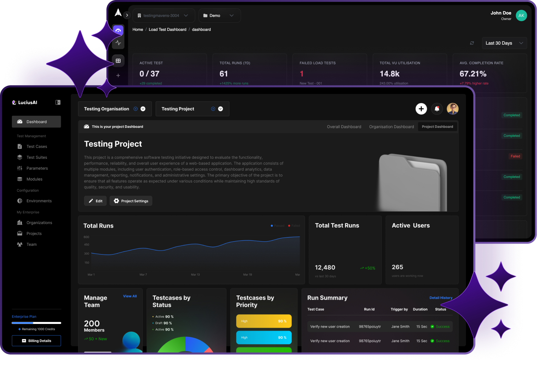Open Test Suites from the sidebar

point(36,157)
